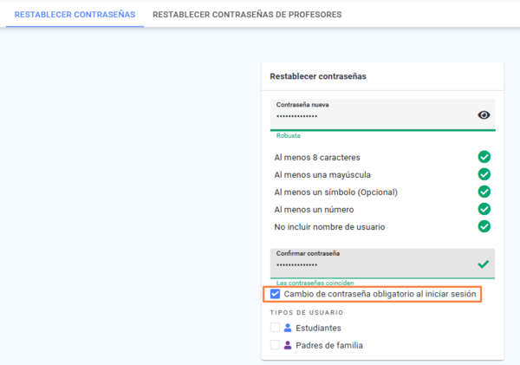Click the check icon beside un símbolo
The width and height of the screenshot is (520, 365).
[484, 192]
